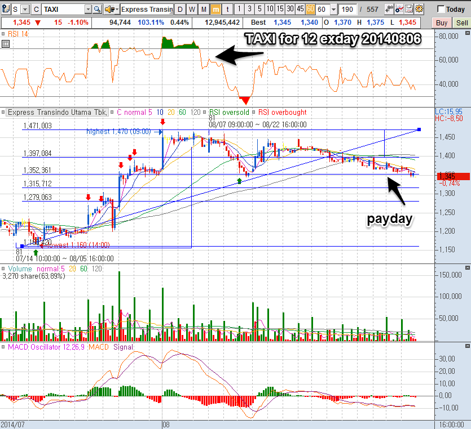
Task: Select the W weekly period
Action: (x=192, y=10)
